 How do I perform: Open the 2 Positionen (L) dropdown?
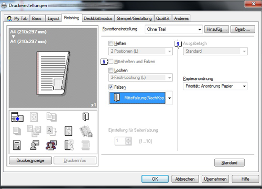click(140, 51)
